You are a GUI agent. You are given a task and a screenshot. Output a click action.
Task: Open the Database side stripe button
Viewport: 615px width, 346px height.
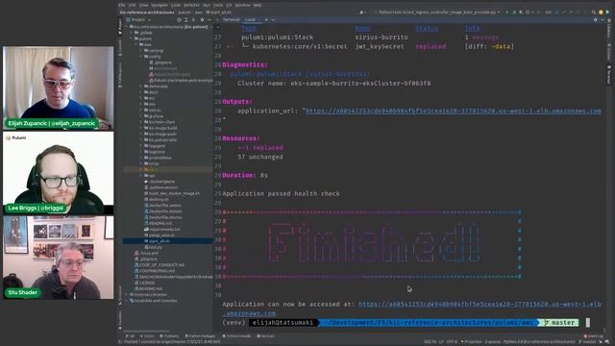point(609,29)
